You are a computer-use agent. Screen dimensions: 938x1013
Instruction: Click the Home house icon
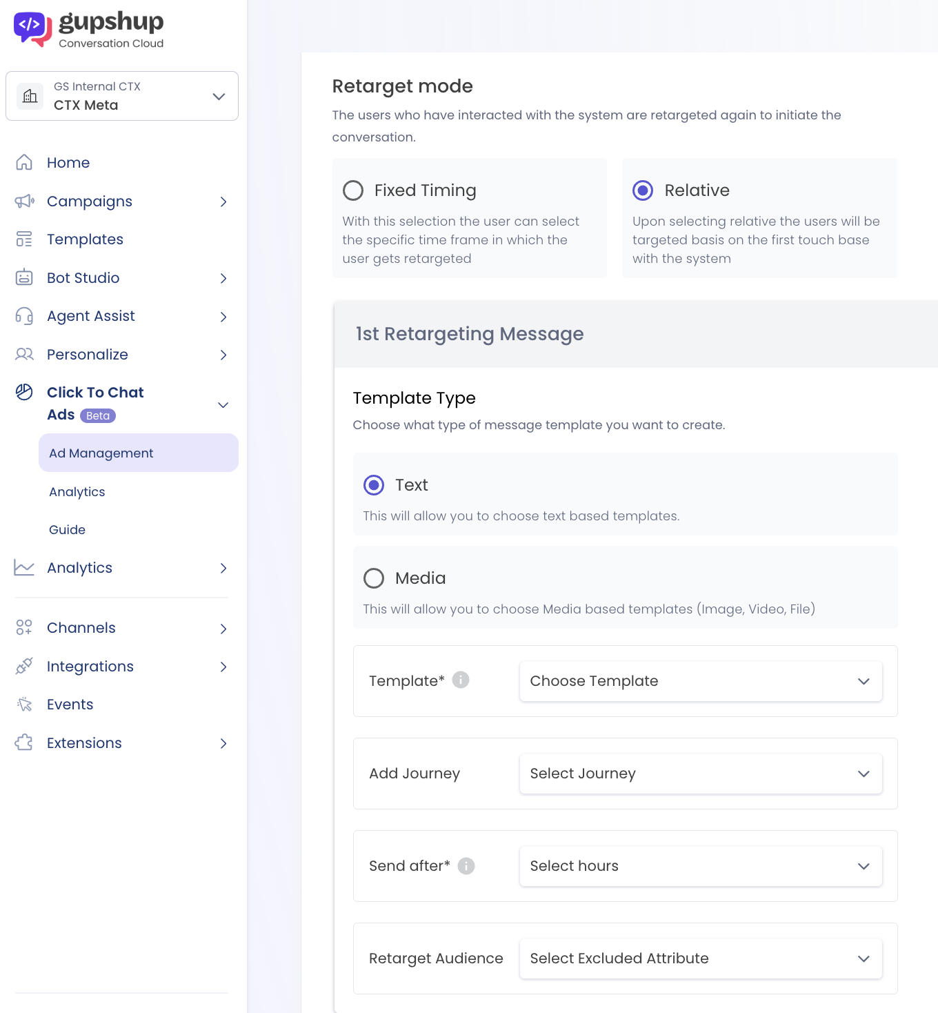point(24,162)
